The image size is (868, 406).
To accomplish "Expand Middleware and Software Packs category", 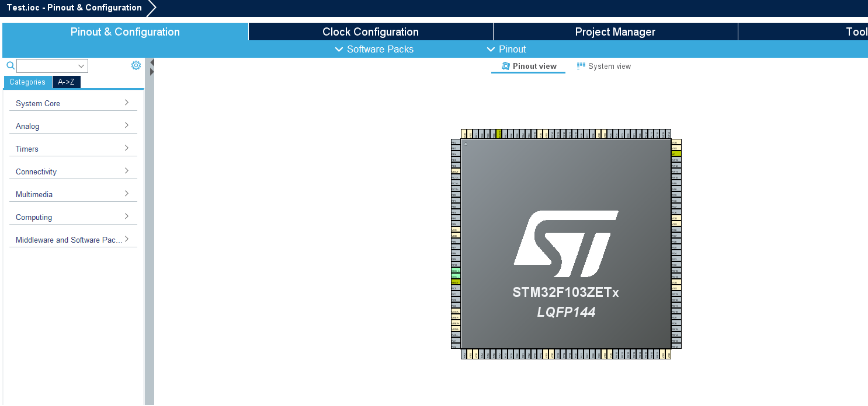I will [x=73, y=240].
